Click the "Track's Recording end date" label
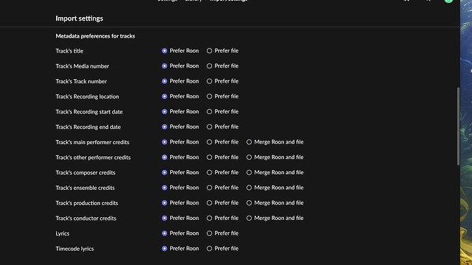 click(x=88, y=127)
